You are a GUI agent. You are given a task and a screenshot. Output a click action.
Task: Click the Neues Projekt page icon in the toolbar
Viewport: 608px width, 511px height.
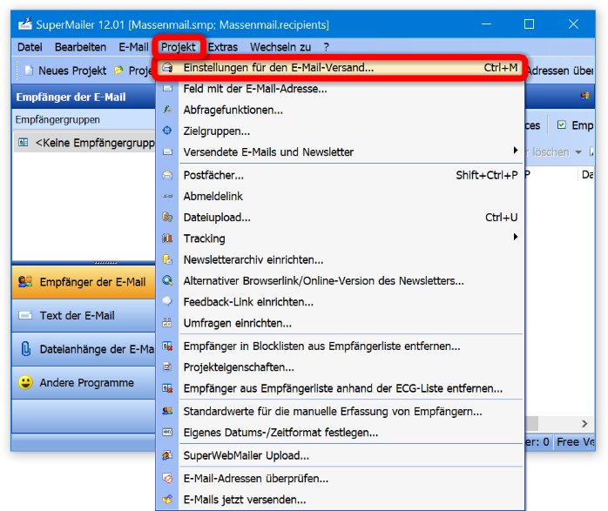[x=29, y=71]
